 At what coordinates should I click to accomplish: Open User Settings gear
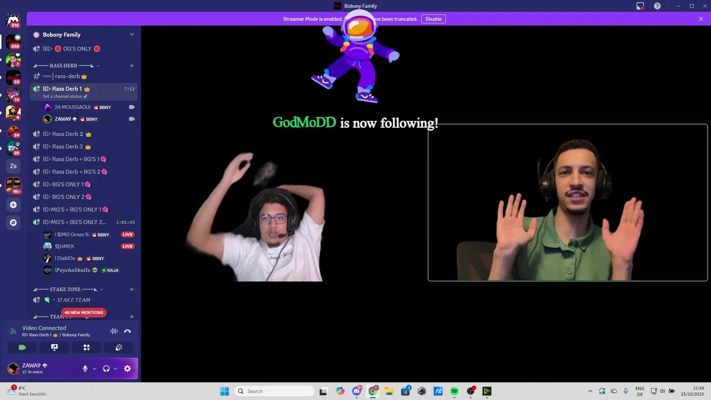pyautogui.click(x=127, y=368)
